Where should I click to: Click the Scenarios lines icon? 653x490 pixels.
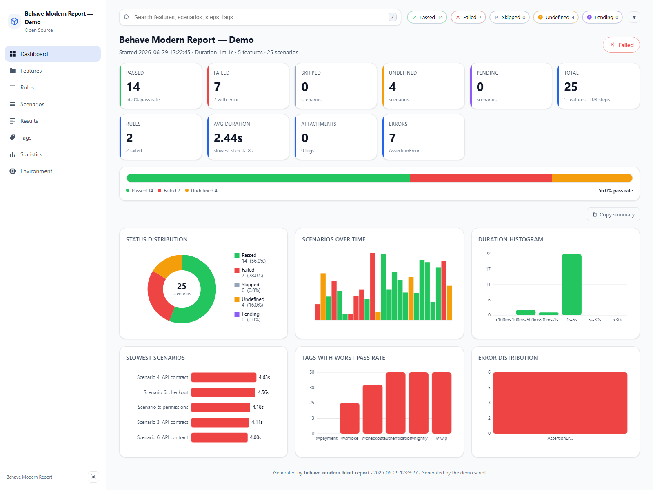tap(13, 104)
